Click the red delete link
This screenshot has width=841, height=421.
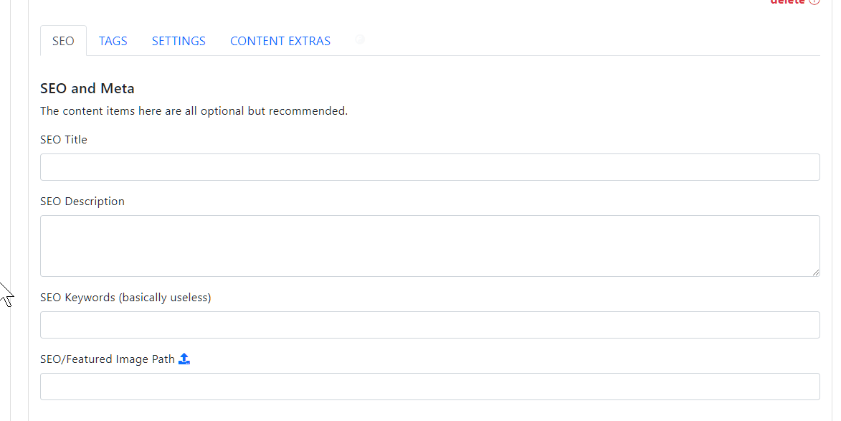787,2
